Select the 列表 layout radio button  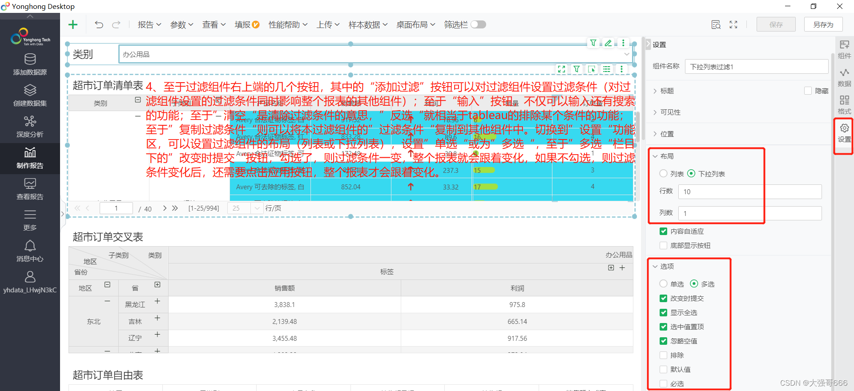pos(663,173)
